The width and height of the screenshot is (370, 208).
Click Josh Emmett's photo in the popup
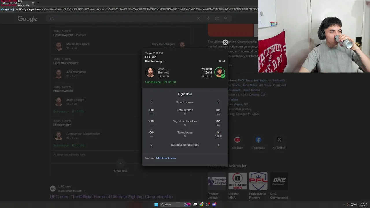click(x=150, y=72)
